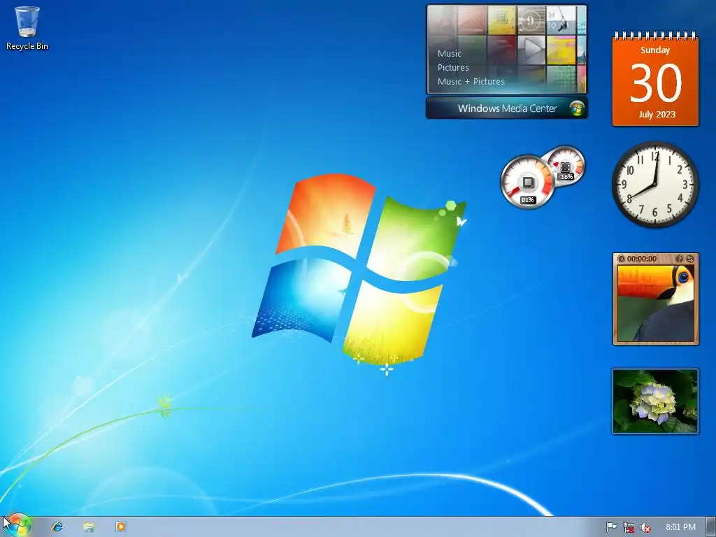The height and width of the screenshot is (537, 716).
Task: Select Pictures in Media Center gadget
Action: coord(453,68)
